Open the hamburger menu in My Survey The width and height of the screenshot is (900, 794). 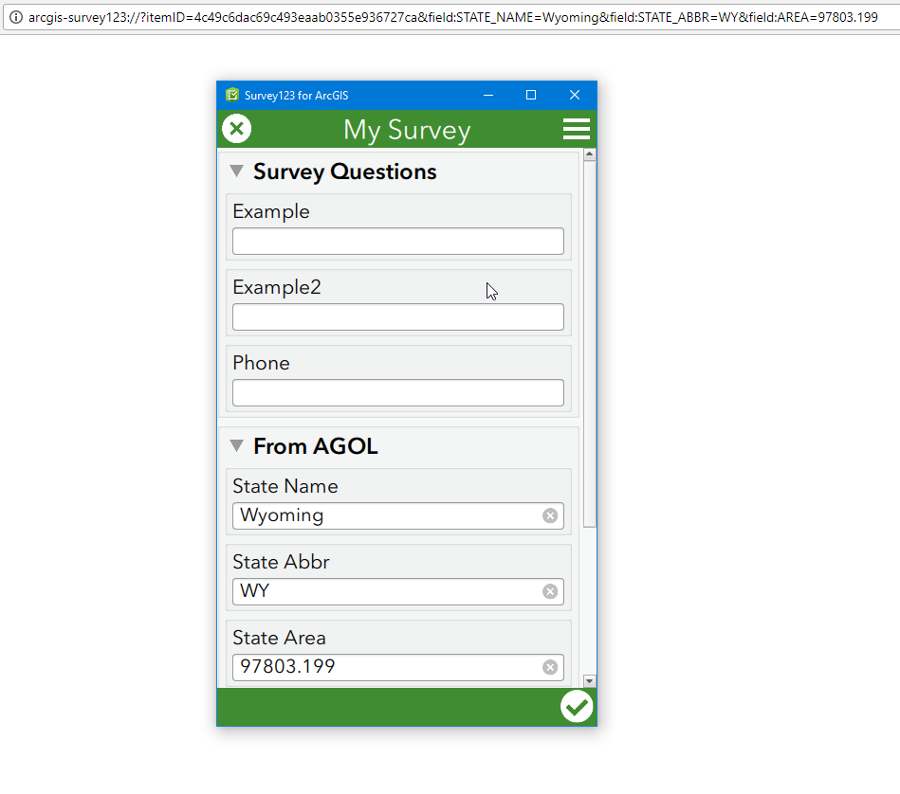(577, 129)
